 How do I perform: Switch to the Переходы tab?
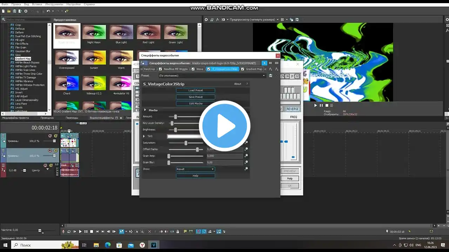[72, 118]
